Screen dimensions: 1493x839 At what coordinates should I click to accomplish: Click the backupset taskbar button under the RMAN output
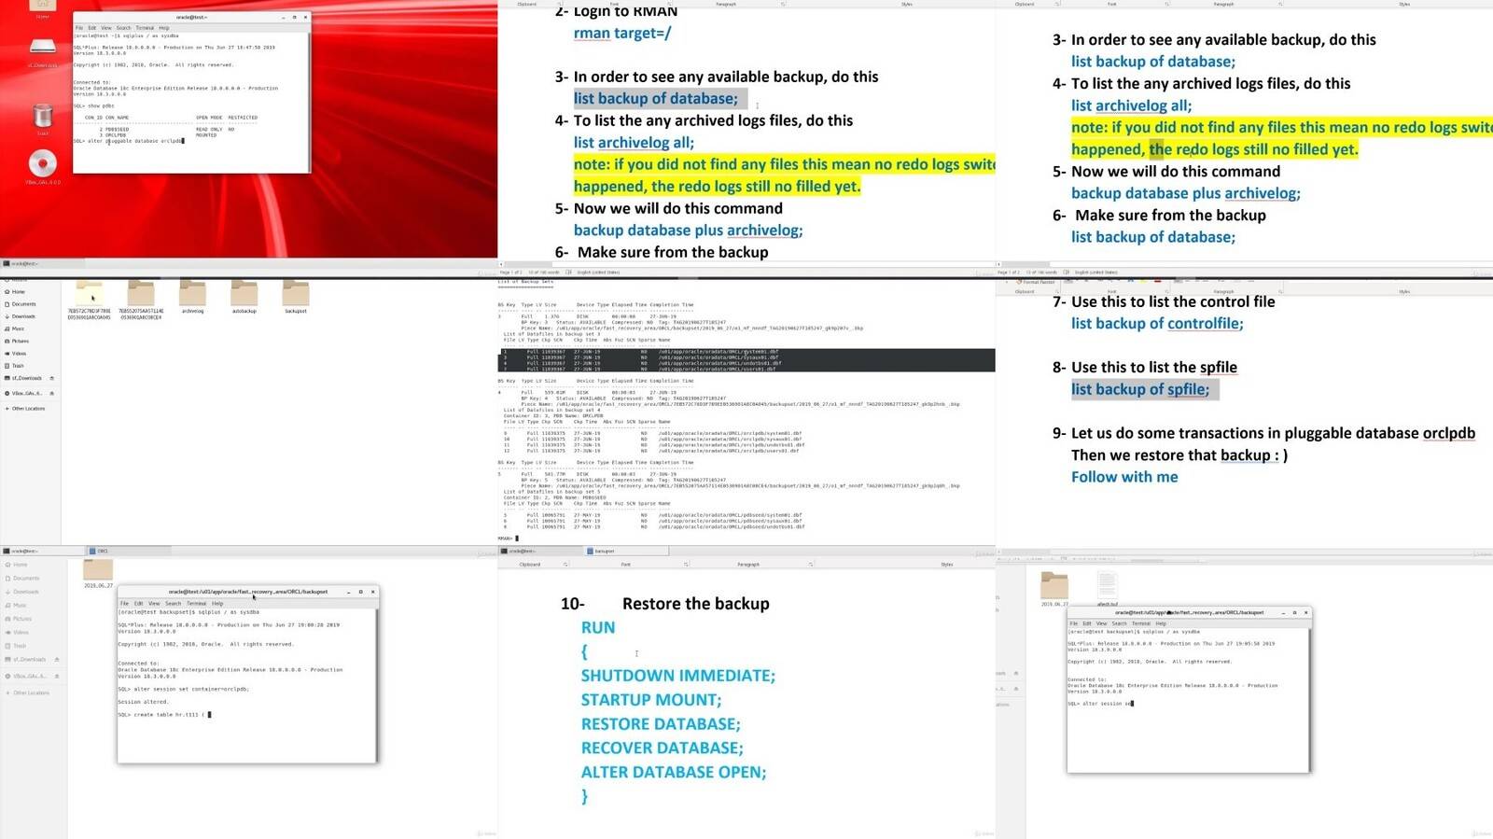point(626,552)
